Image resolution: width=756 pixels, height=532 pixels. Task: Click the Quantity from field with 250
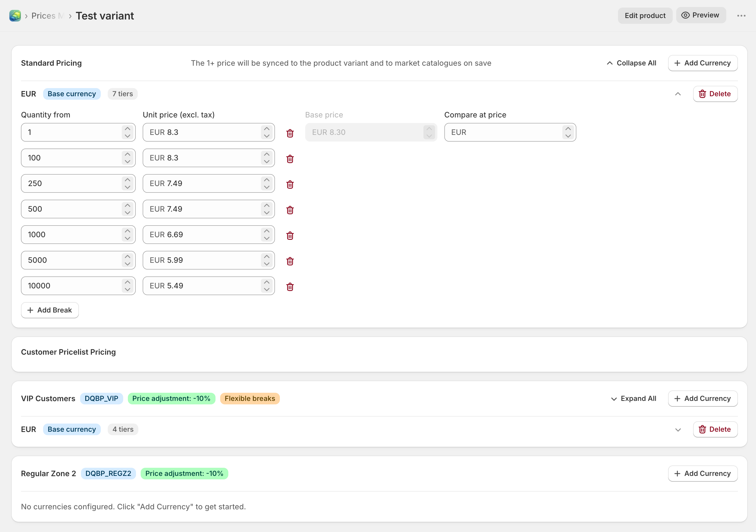coord(78,184)
